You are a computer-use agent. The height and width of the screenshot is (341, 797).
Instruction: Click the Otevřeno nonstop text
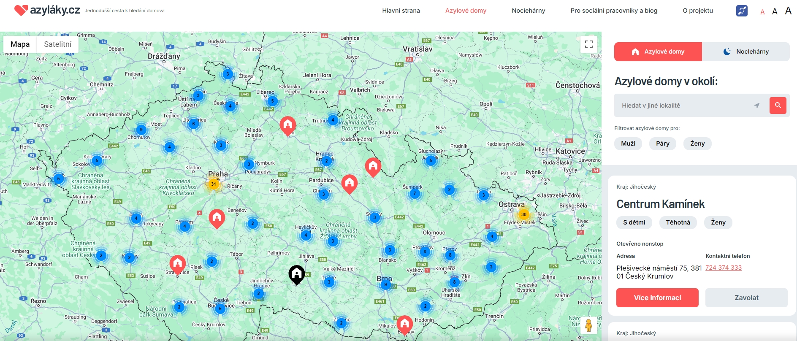tap(640, 244)
